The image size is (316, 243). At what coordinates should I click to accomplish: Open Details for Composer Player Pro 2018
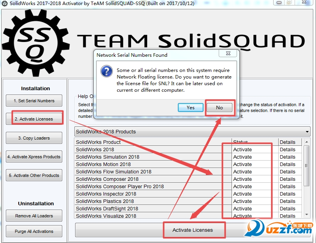click(290, 186)
